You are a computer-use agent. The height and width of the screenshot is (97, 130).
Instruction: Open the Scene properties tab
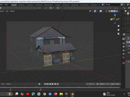123,54
